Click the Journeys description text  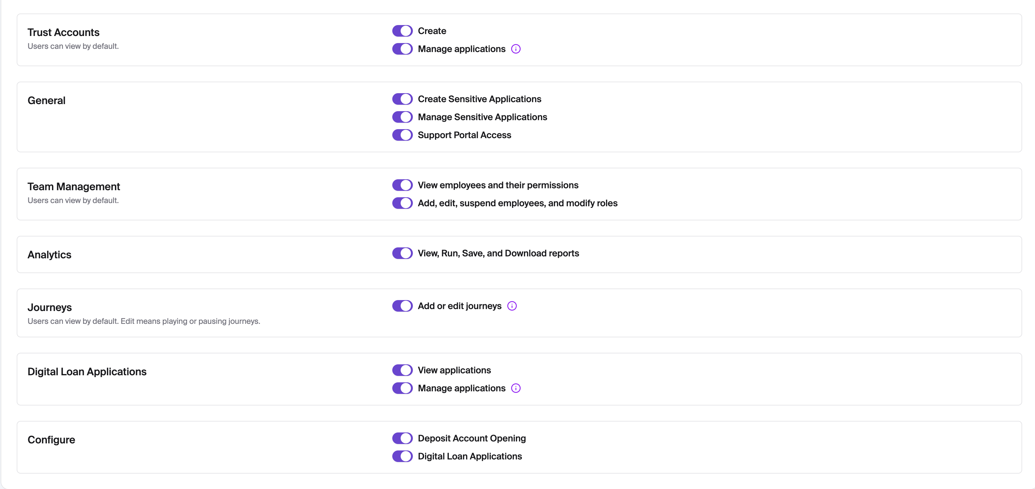point(144,321)
